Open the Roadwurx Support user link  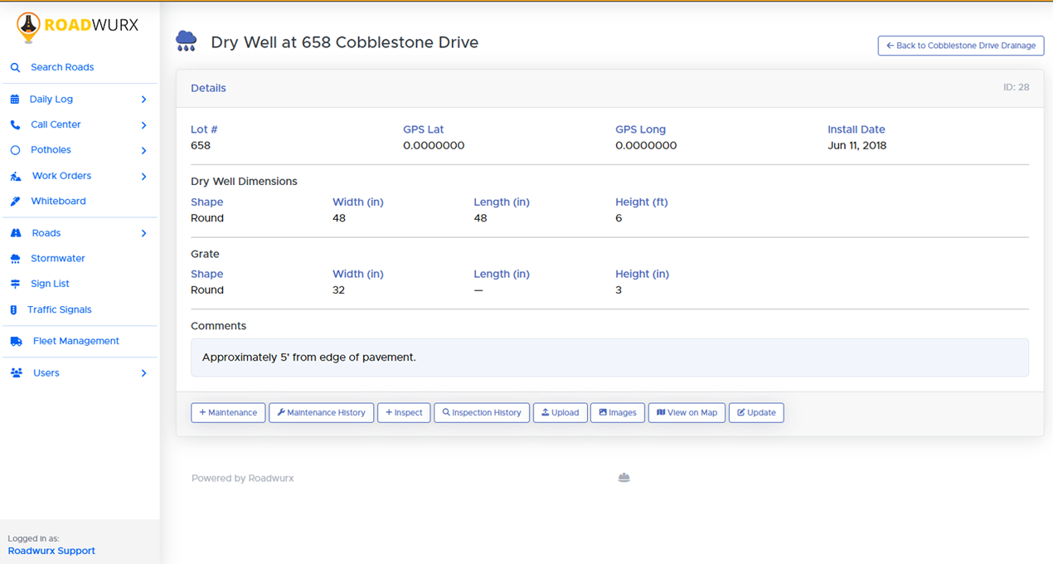pos(51,551)
